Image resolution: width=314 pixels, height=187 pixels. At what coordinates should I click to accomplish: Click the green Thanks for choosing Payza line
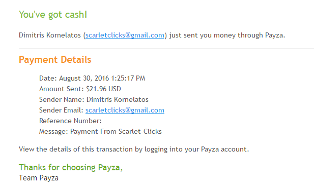pyautogui.click(x=71, y=167)
